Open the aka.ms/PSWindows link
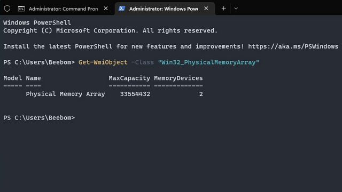 click(293, 46)
